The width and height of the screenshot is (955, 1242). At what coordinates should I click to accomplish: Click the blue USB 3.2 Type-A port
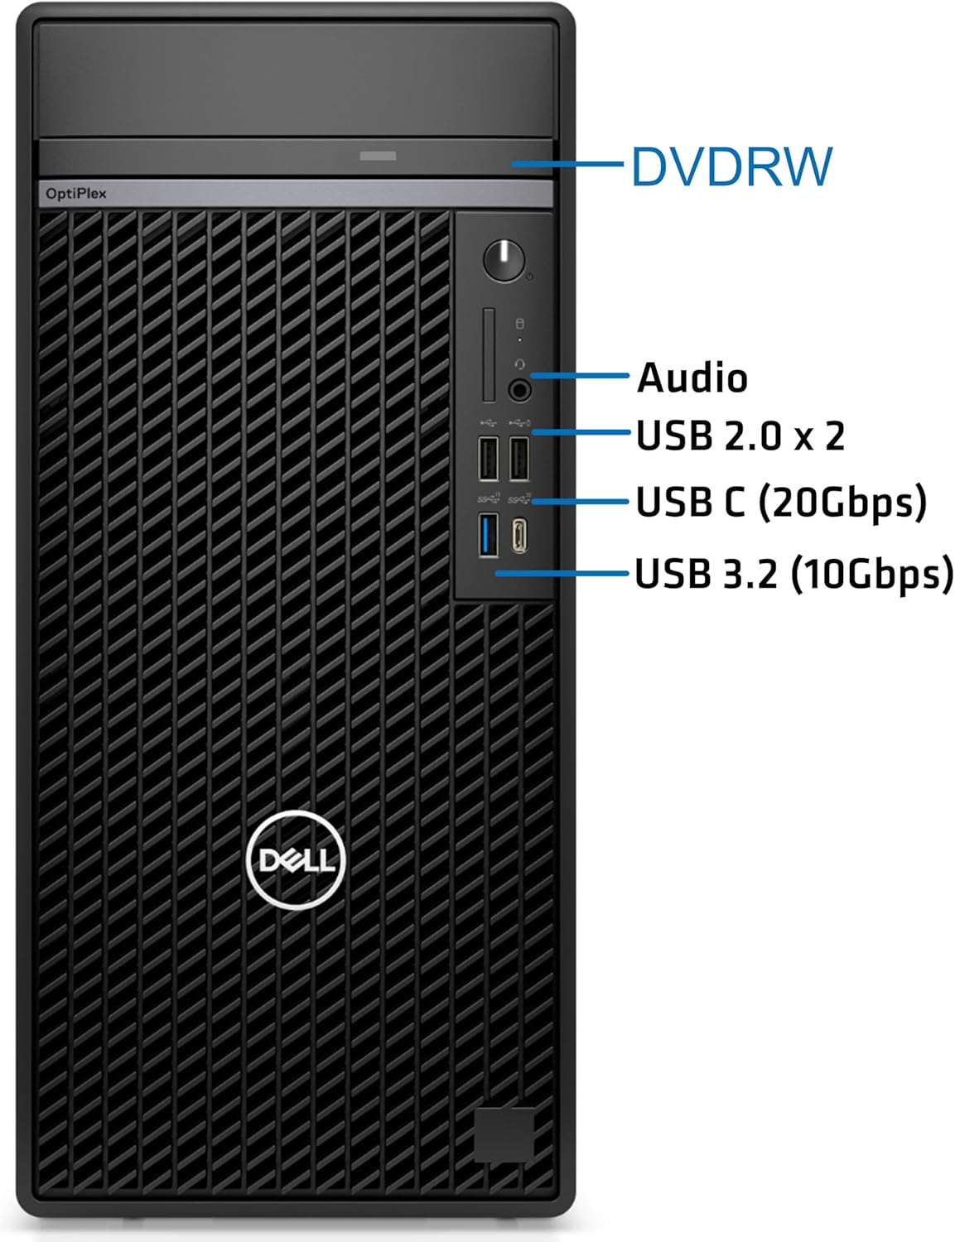point(488,535)
